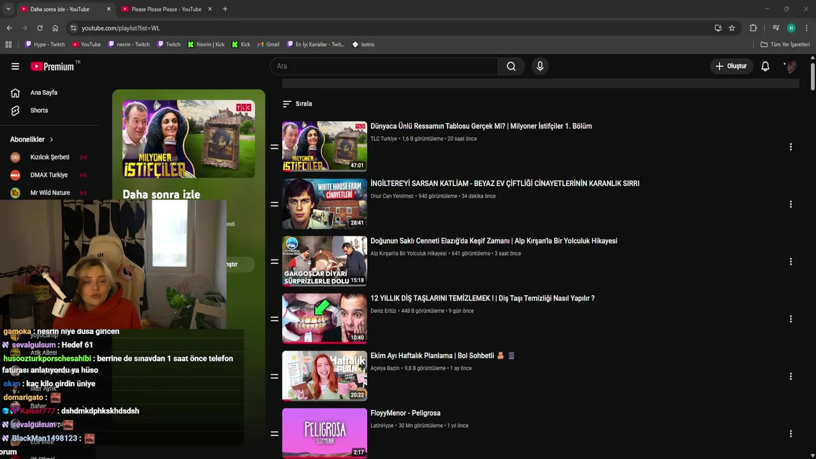The width and height of the screenshot is (816, 459).
Task: Open botrix bookmark
Action: [x=363, y=45]
